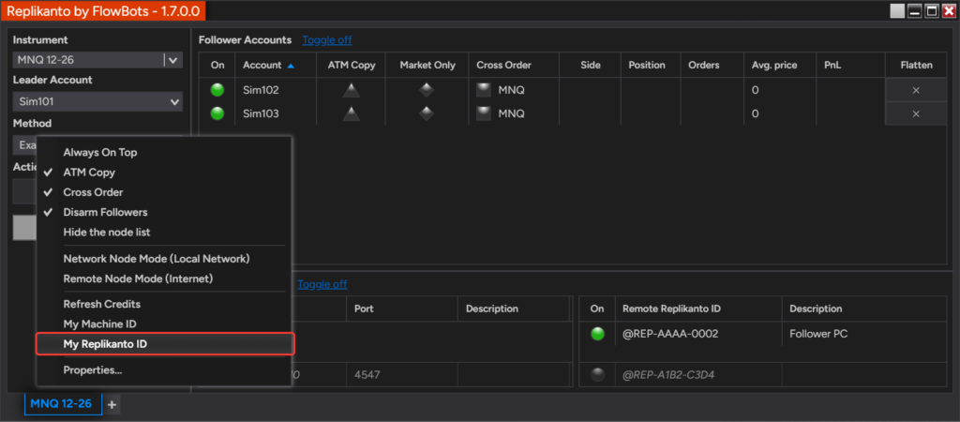Click the Flatten column header
Viewport: 960px width, 422px height.
[x=916, y=65]
